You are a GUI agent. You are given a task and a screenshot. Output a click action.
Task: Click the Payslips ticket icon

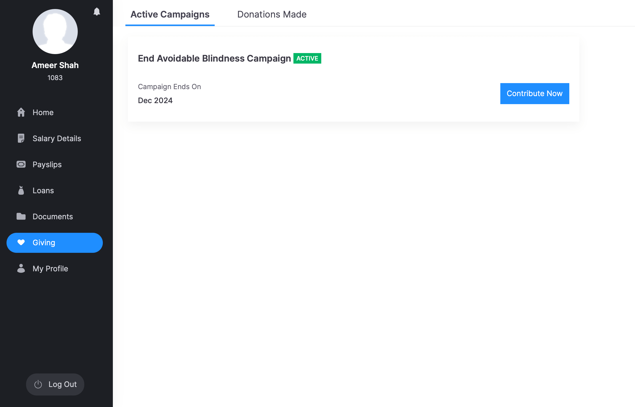(21, 164)
